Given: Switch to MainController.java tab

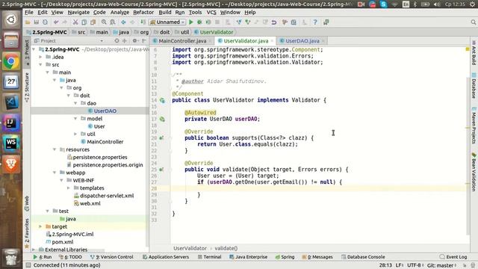Looking at the screenshot, I should [182, 40].
